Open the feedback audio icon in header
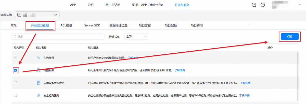The height and width of the screenshot is (104, 306). point(254,5)
